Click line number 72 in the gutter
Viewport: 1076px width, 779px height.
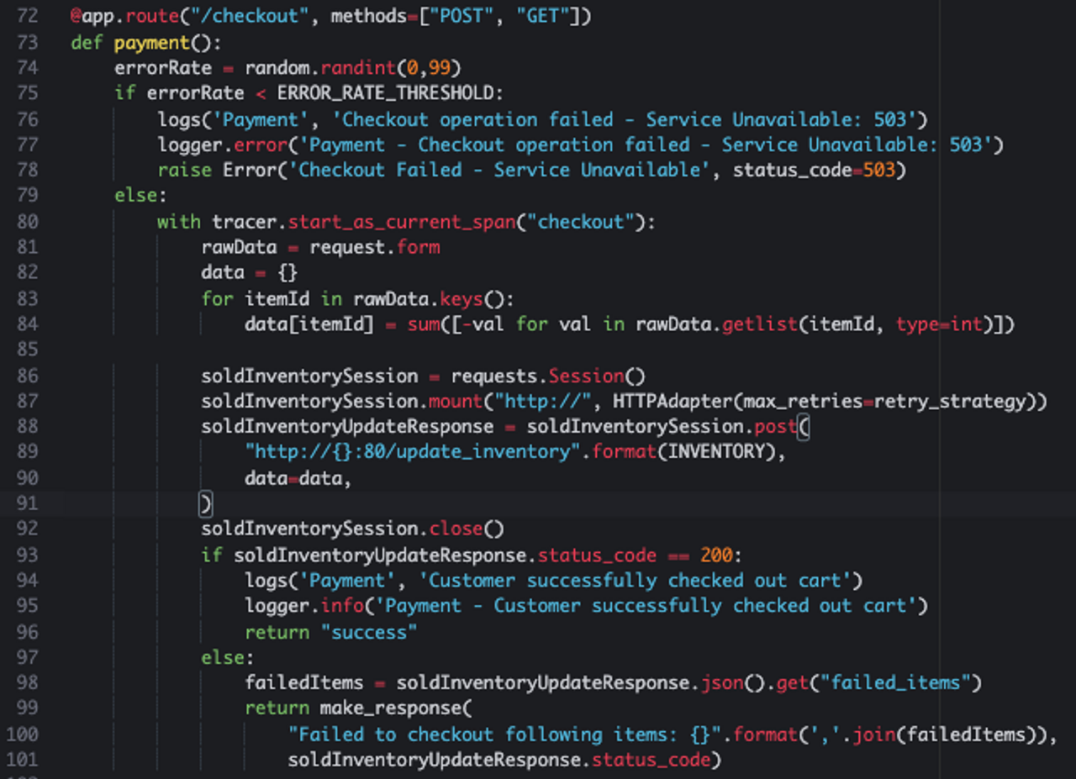[x=28, y=16]
